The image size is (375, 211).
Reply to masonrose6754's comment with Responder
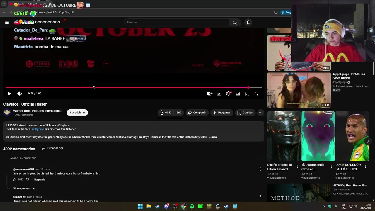[40, 180]
